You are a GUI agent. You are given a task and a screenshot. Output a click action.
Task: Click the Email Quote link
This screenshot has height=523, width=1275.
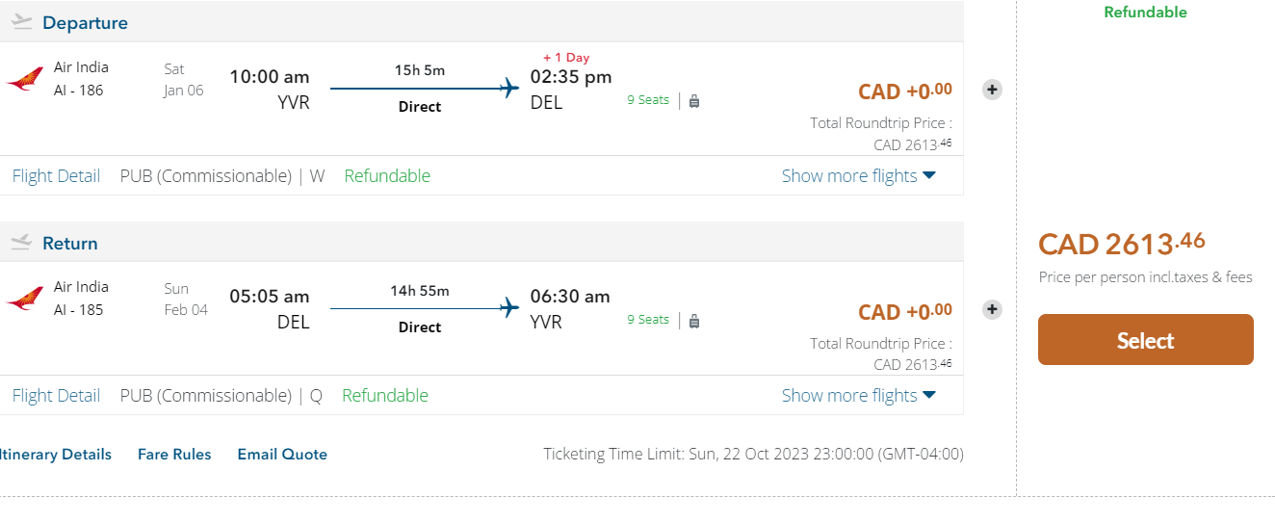pos(282,454)
